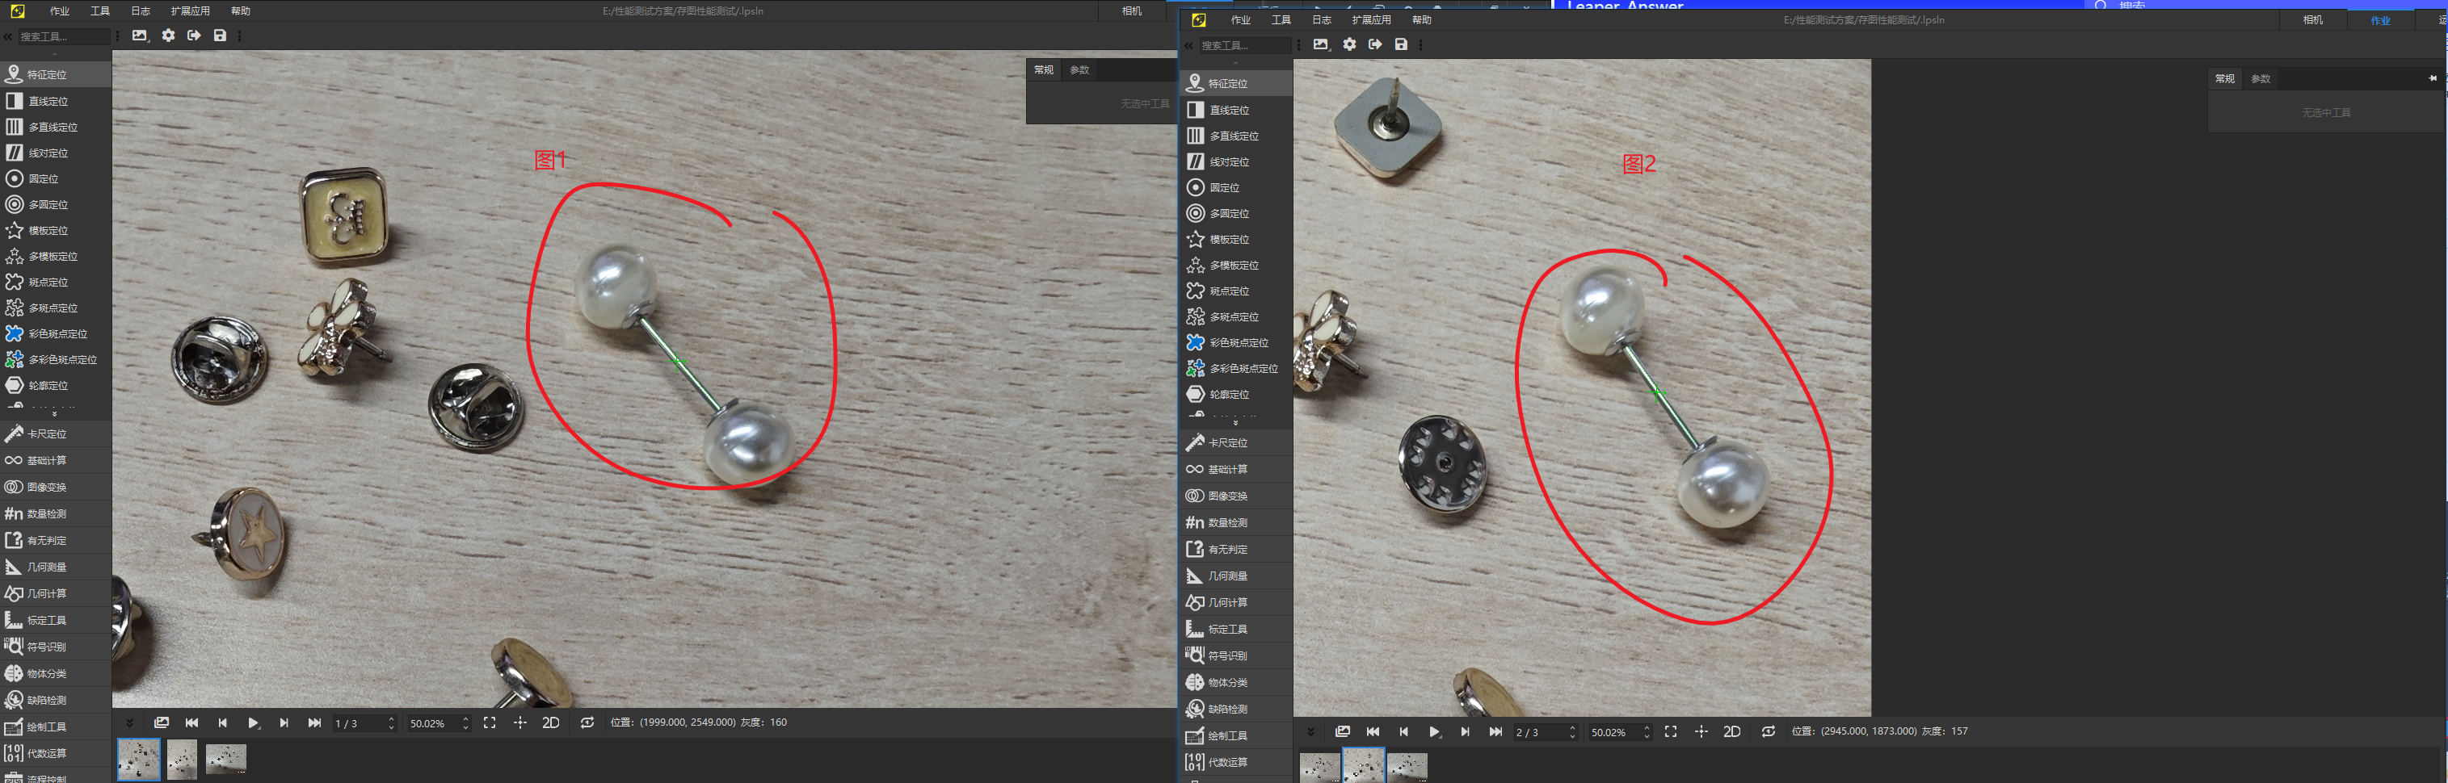The width and height of the screenshot is (2448, 783).
Task: Expand double-chevron at right window bottom bar
Action: (x=1310, y=732)
